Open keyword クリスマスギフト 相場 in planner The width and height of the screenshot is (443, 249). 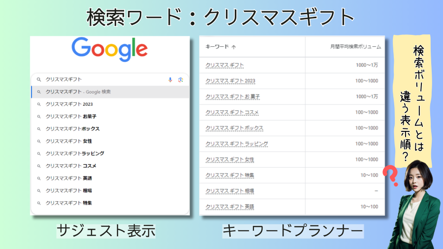[230, 191]
